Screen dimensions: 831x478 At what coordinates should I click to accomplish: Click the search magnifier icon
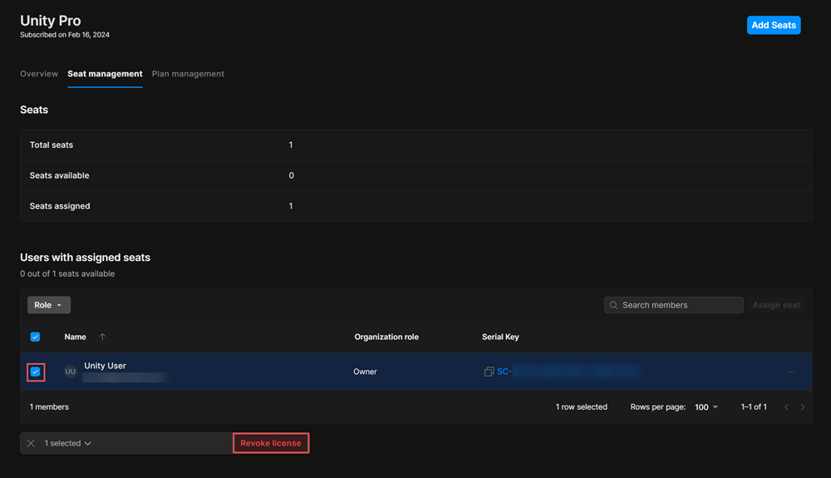tap(614, 305)
